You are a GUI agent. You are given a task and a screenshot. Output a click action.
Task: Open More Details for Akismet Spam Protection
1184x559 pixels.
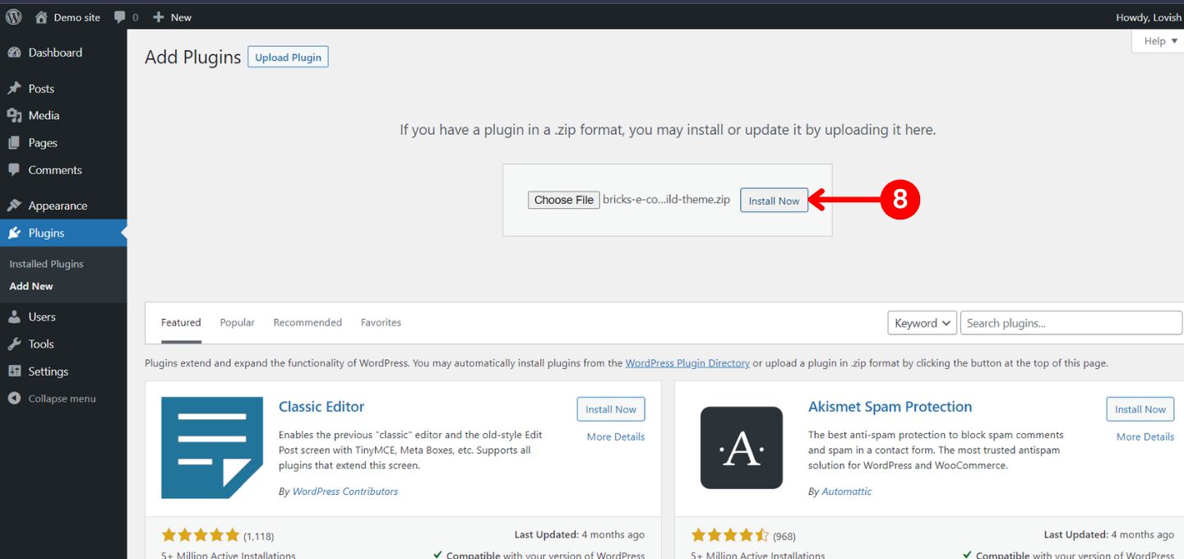click(x=1145, y=437)
